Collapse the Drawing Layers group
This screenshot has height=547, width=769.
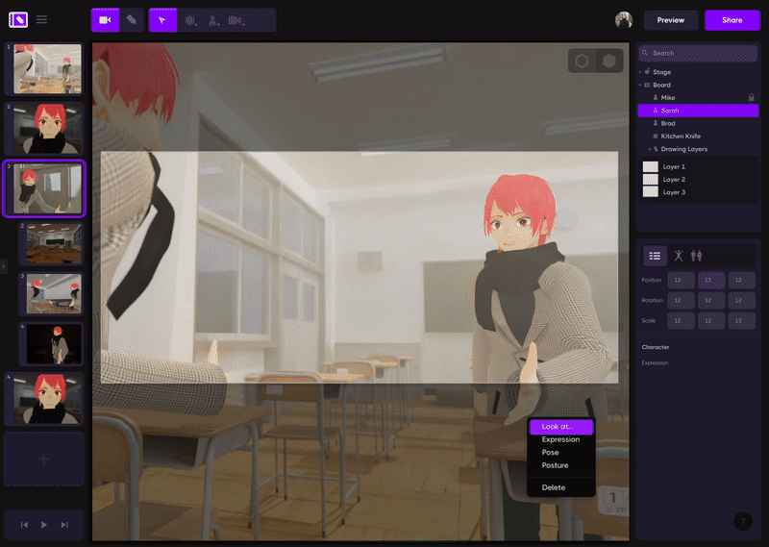pyautogui.click(x=650, y=149)
